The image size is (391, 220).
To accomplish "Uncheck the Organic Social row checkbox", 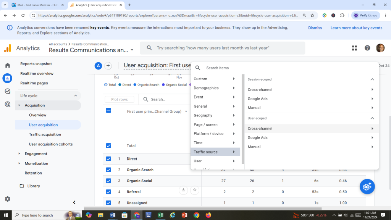I will click(x=108, y=181).
